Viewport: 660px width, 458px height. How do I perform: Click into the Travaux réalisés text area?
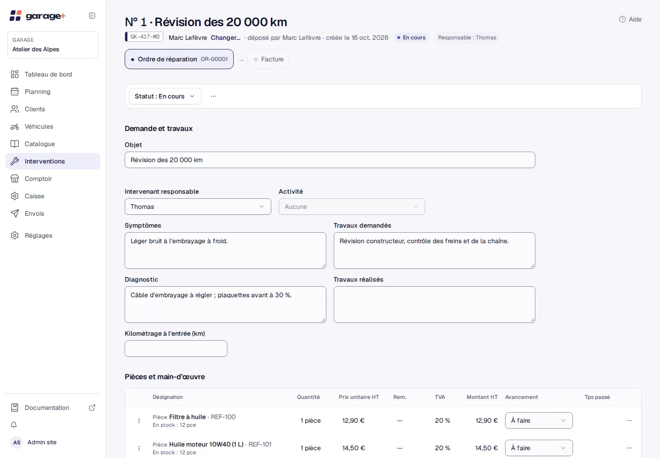tap(434, 305)
